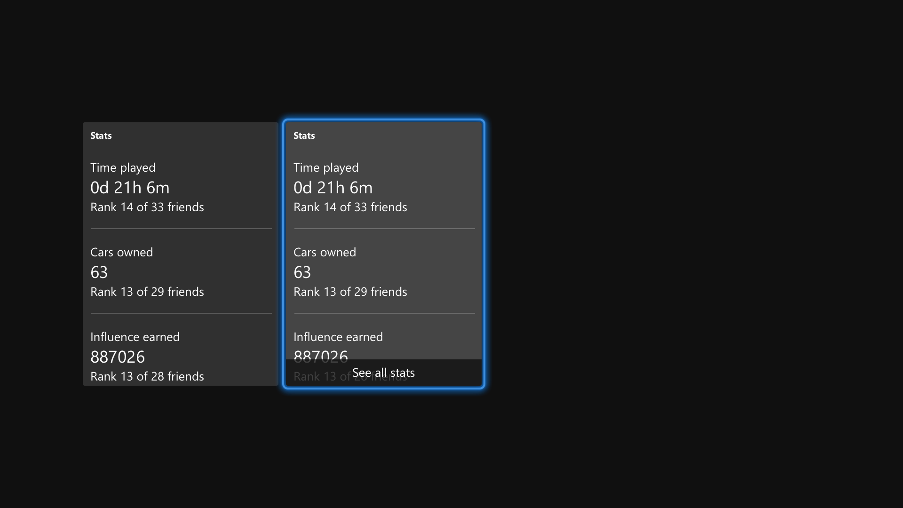
Task: Open Rank 13 of 29 friends in highlighted card
Action: coord(350,292)
